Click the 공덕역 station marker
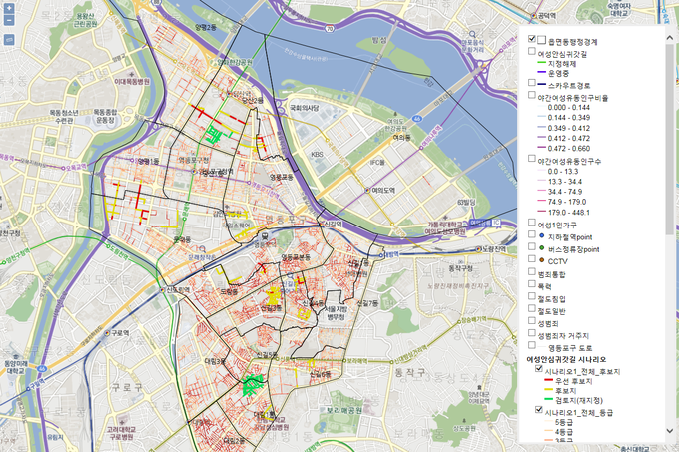This screenshot has width=679, height=452. tap(533, 16)
